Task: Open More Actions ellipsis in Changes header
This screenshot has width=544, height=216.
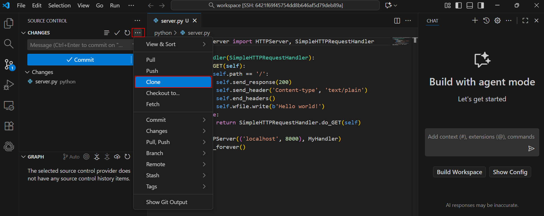Action: pyautogui.click(x=138, y=33)
